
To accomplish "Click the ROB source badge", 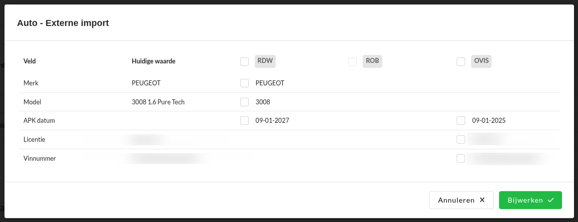I will click(x=372, y=61).
